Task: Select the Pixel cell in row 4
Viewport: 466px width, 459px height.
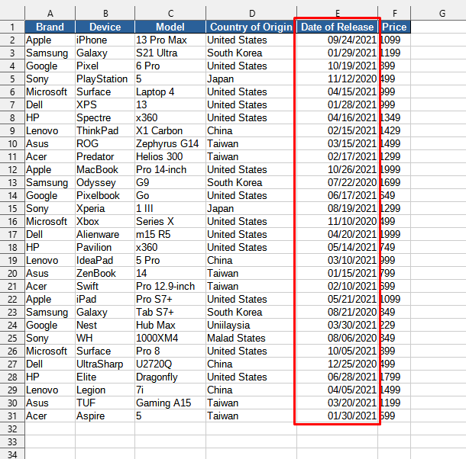Action: tap(105, 66)
